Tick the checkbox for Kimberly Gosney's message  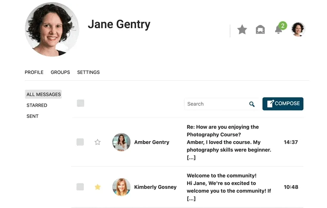[x=80, y=187]
